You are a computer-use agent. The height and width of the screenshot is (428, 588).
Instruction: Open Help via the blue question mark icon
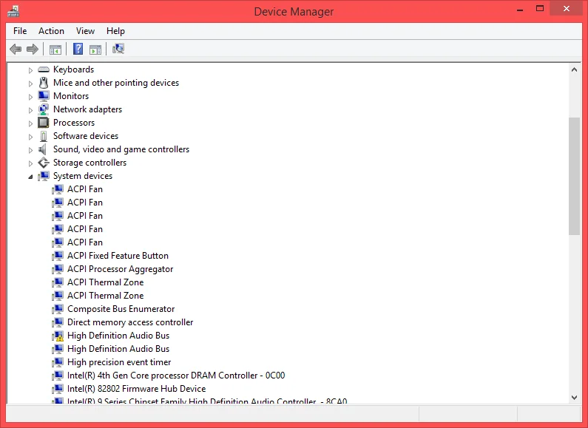tap(78, 49)
